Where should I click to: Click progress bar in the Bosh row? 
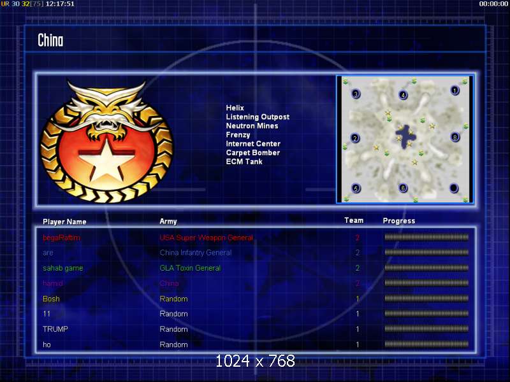(426, 299)
